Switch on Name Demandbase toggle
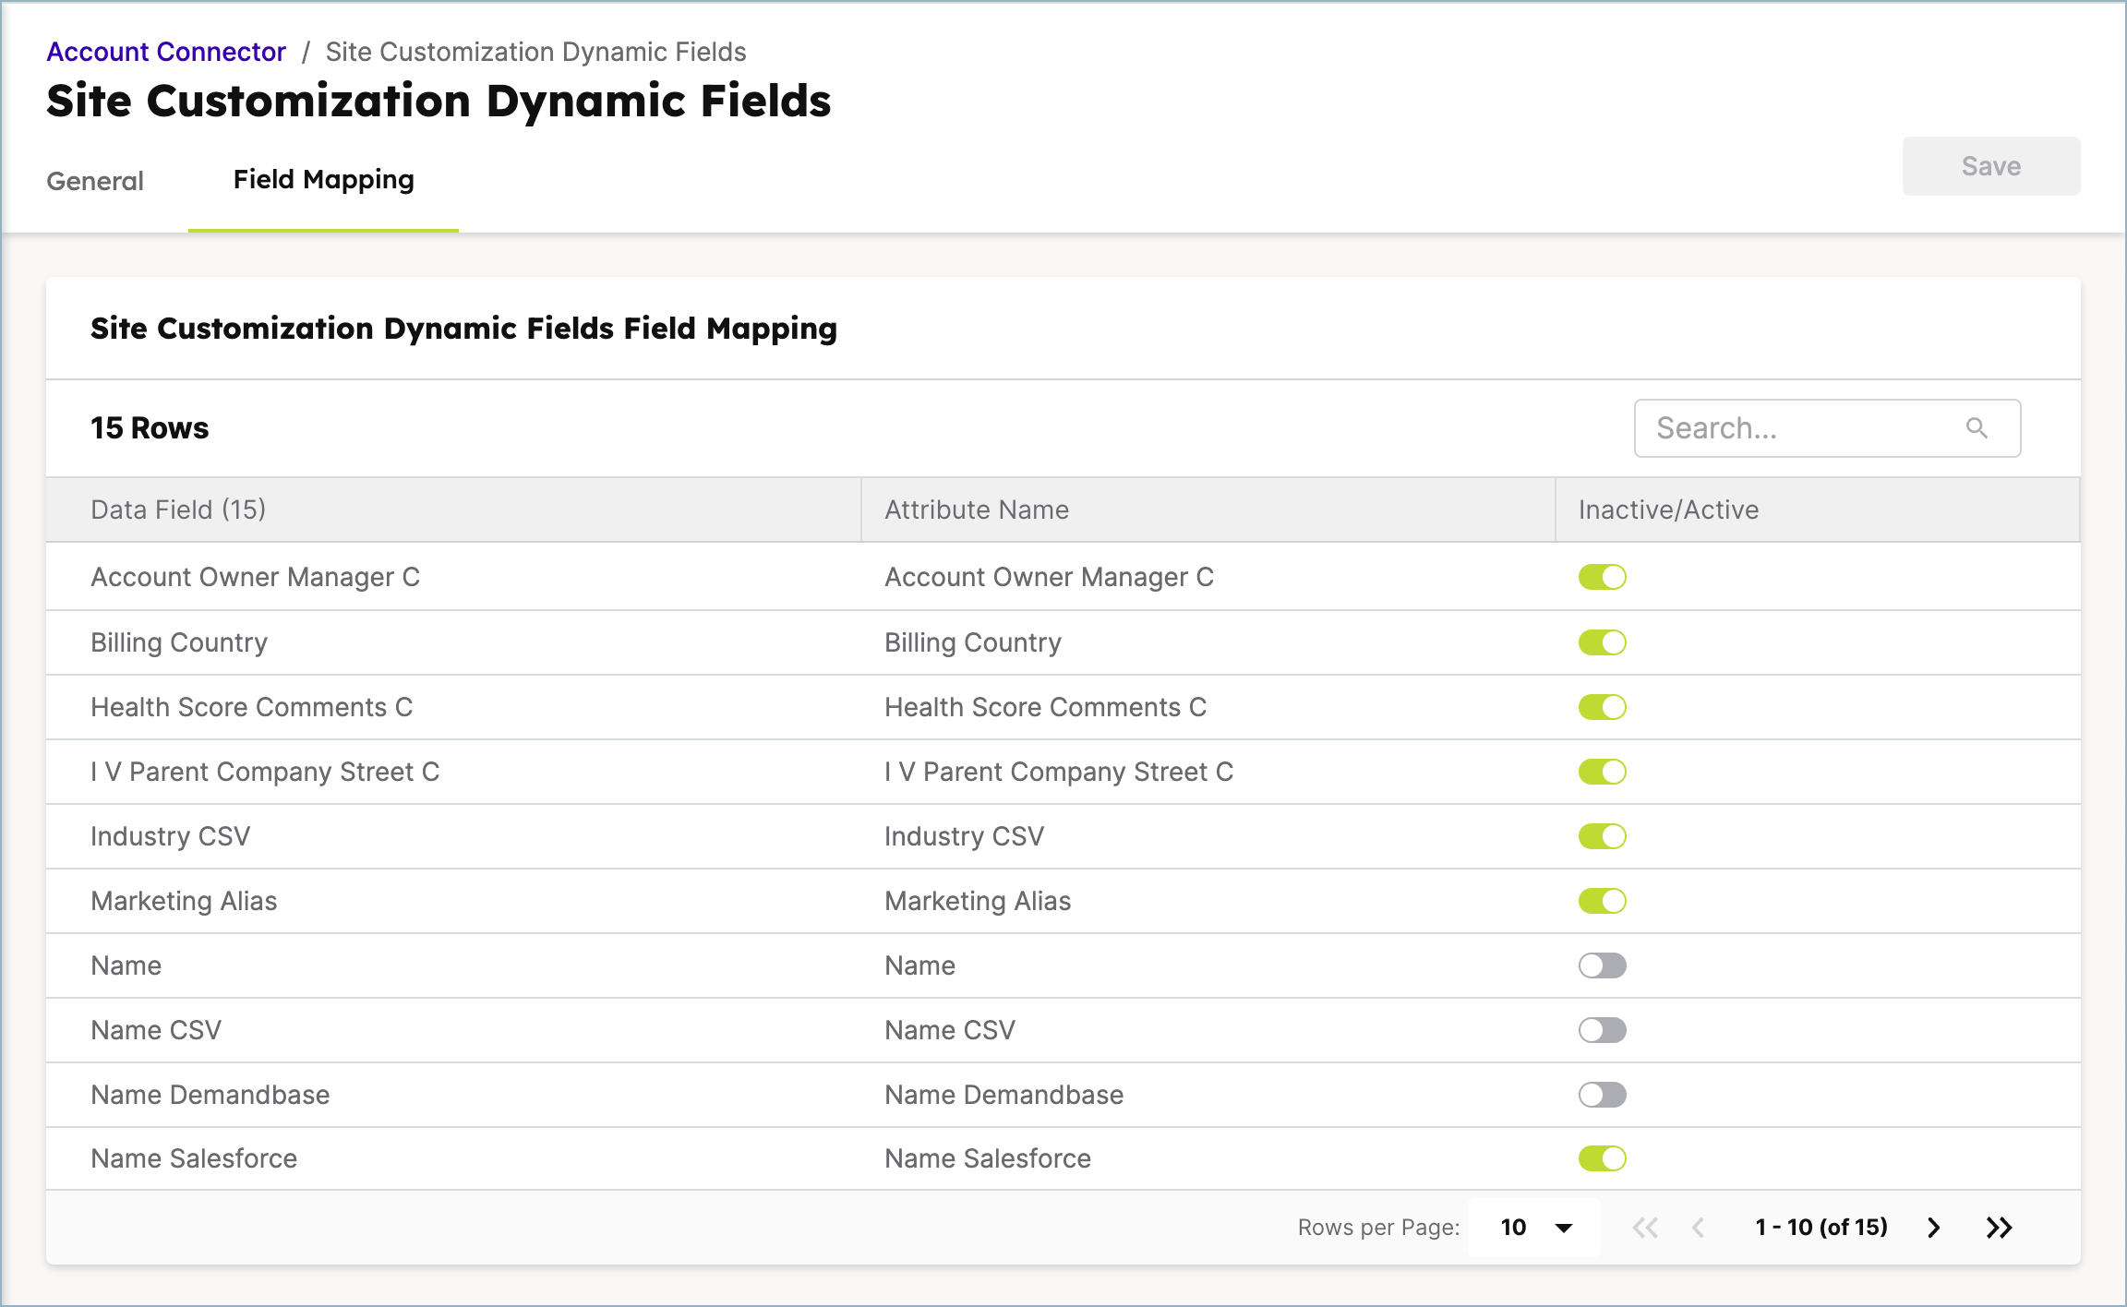The image size is (2127, 1307). [x=1602, y=1095]
